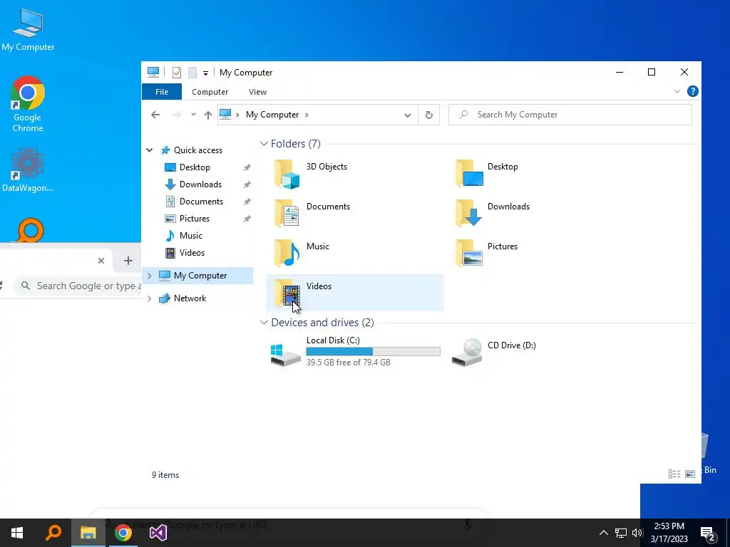Switch to the View ribbon tab
730x547 pixels.
(x=257, y=92)
